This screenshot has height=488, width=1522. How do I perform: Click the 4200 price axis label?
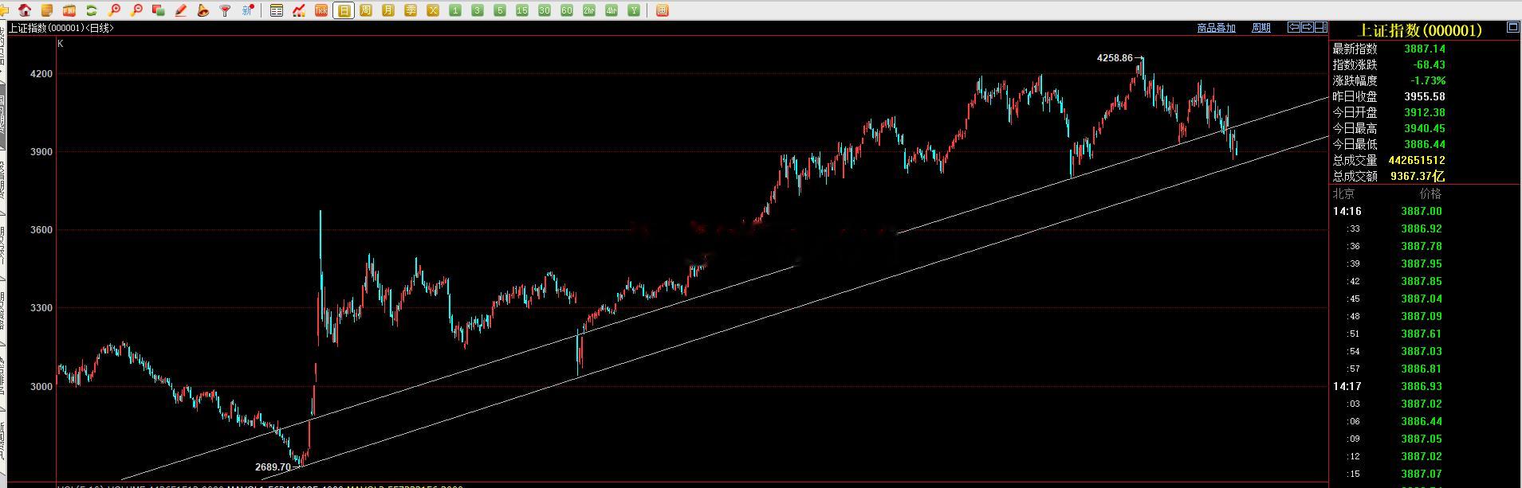[x=41, y=74]
